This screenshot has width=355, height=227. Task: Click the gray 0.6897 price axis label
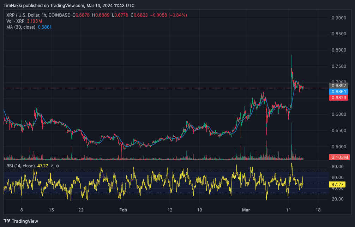[x=338, y=86]
